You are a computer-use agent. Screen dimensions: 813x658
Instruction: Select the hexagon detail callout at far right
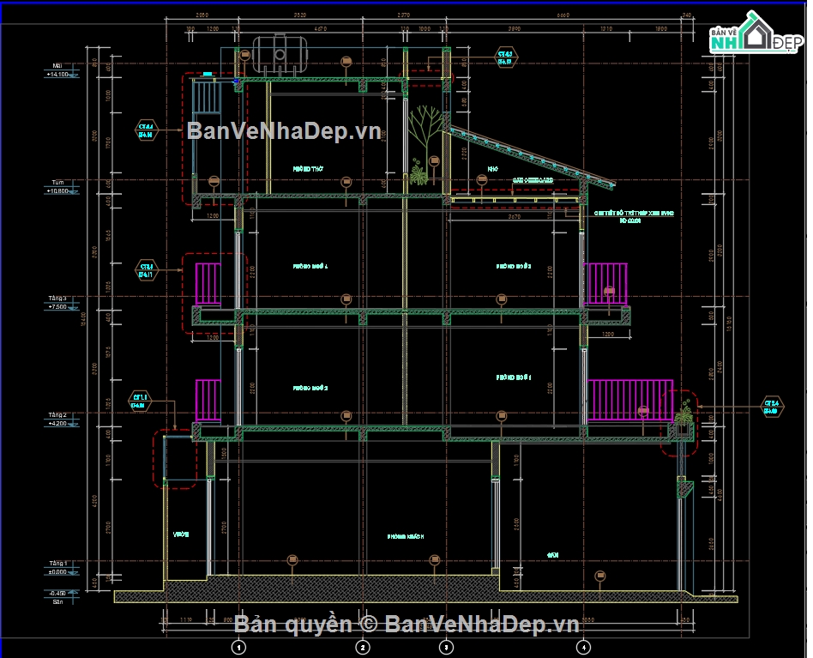[x=771, y=406]
